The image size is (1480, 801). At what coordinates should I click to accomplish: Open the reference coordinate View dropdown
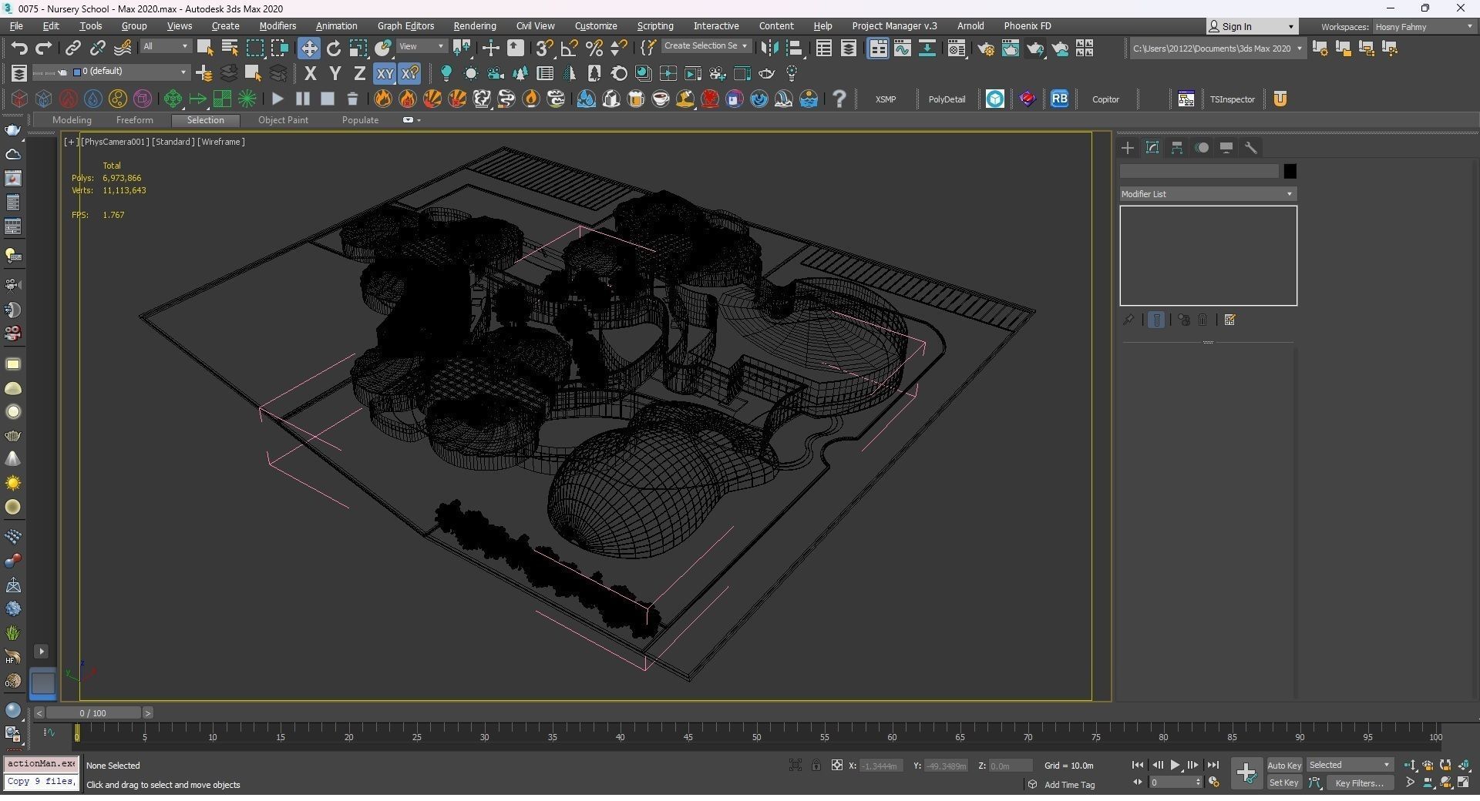[x=421, y=47]
